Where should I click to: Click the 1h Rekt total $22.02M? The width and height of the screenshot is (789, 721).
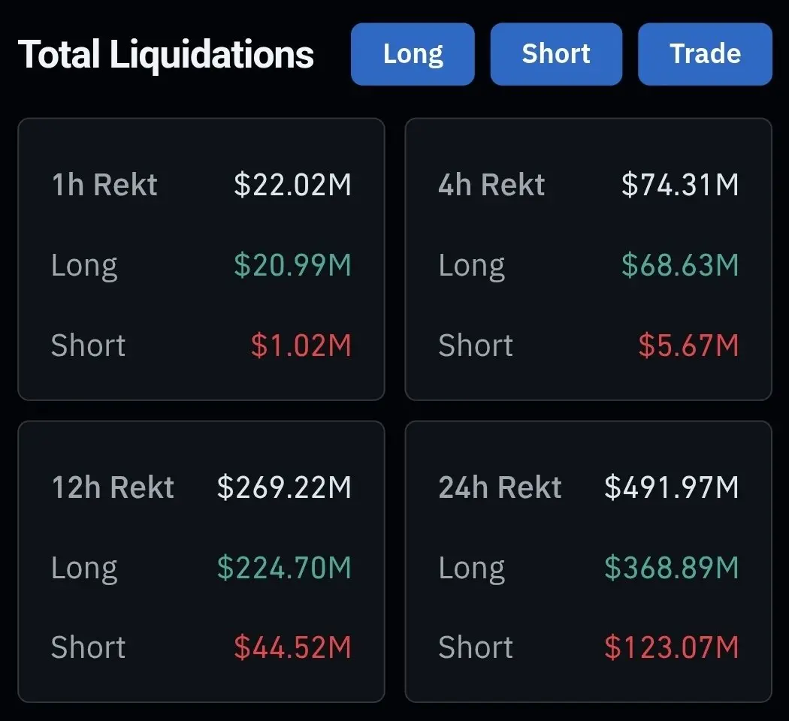[x=292, y=185]
